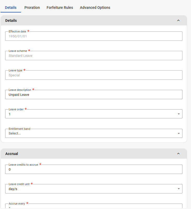The height and width of the screenshot is (209, 191).
Task: Switch to the Details tab
Action: 11,8
